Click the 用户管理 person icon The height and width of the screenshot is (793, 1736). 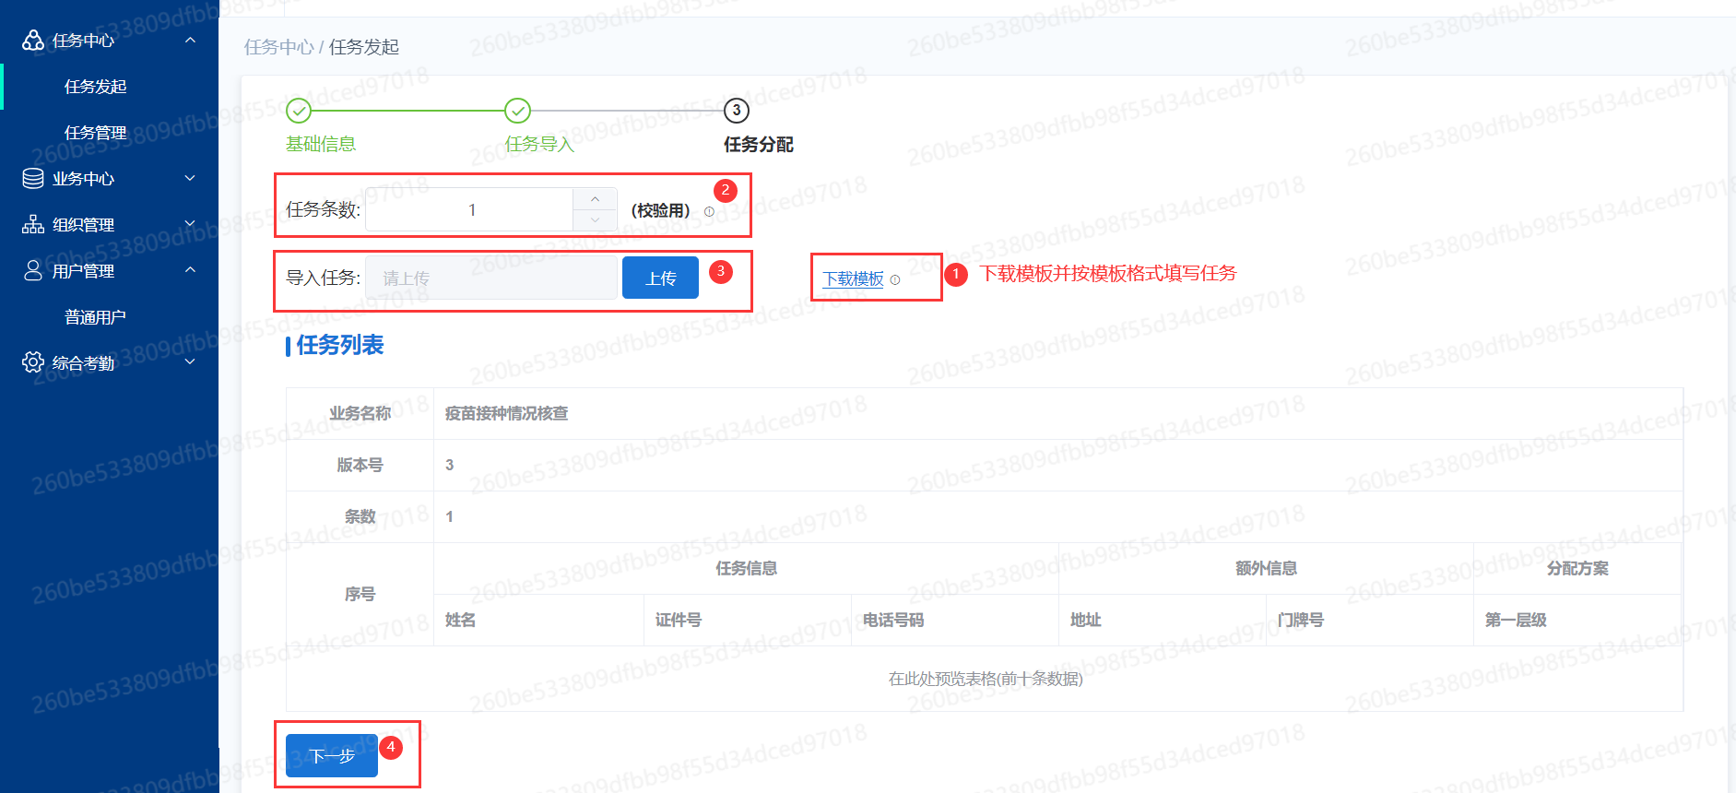point(33,271)
